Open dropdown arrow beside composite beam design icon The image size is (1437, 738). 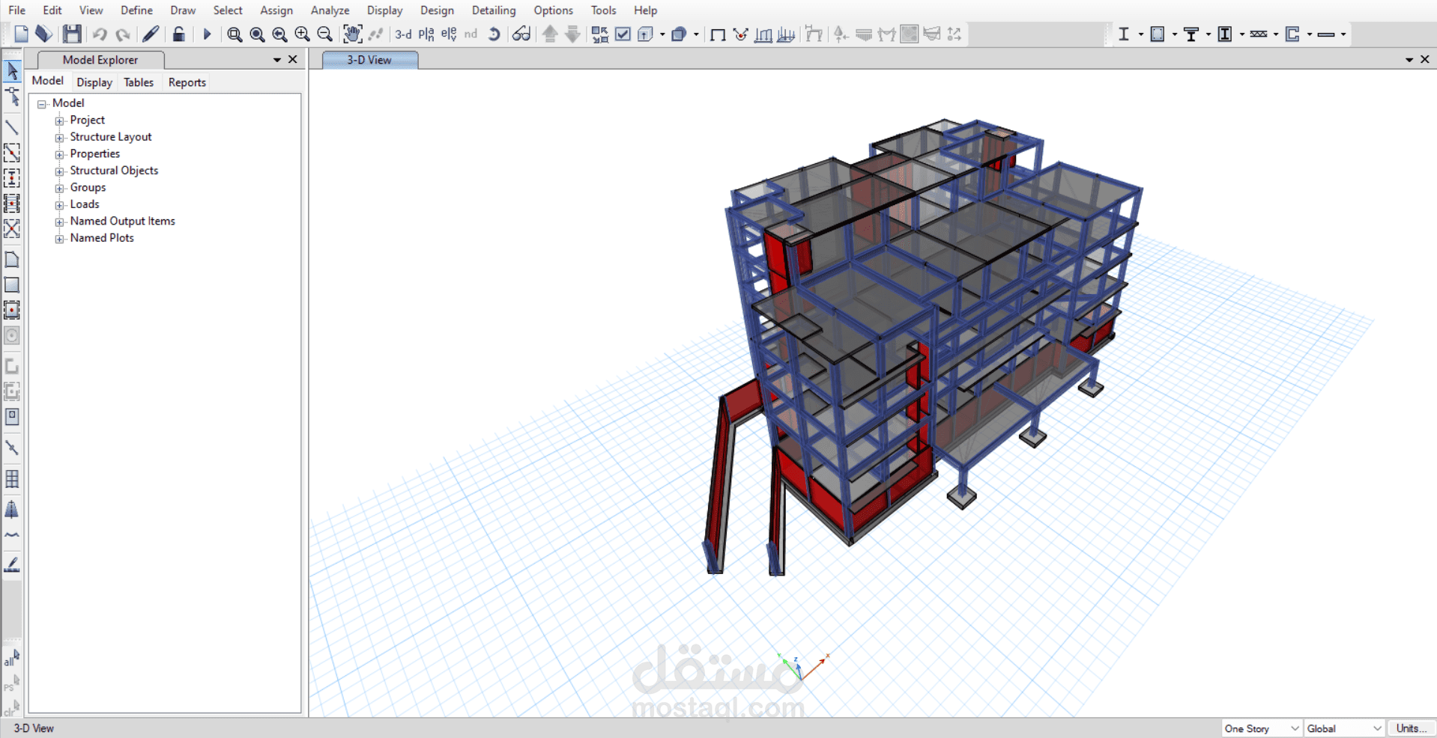pyautogui.click(x=1208, y=34)
